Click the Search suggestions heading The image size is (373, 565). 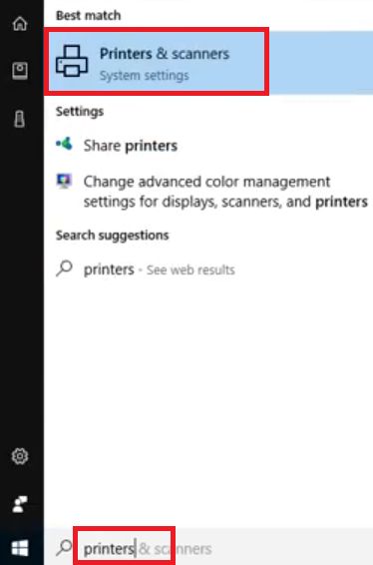[x=112, y=236]
